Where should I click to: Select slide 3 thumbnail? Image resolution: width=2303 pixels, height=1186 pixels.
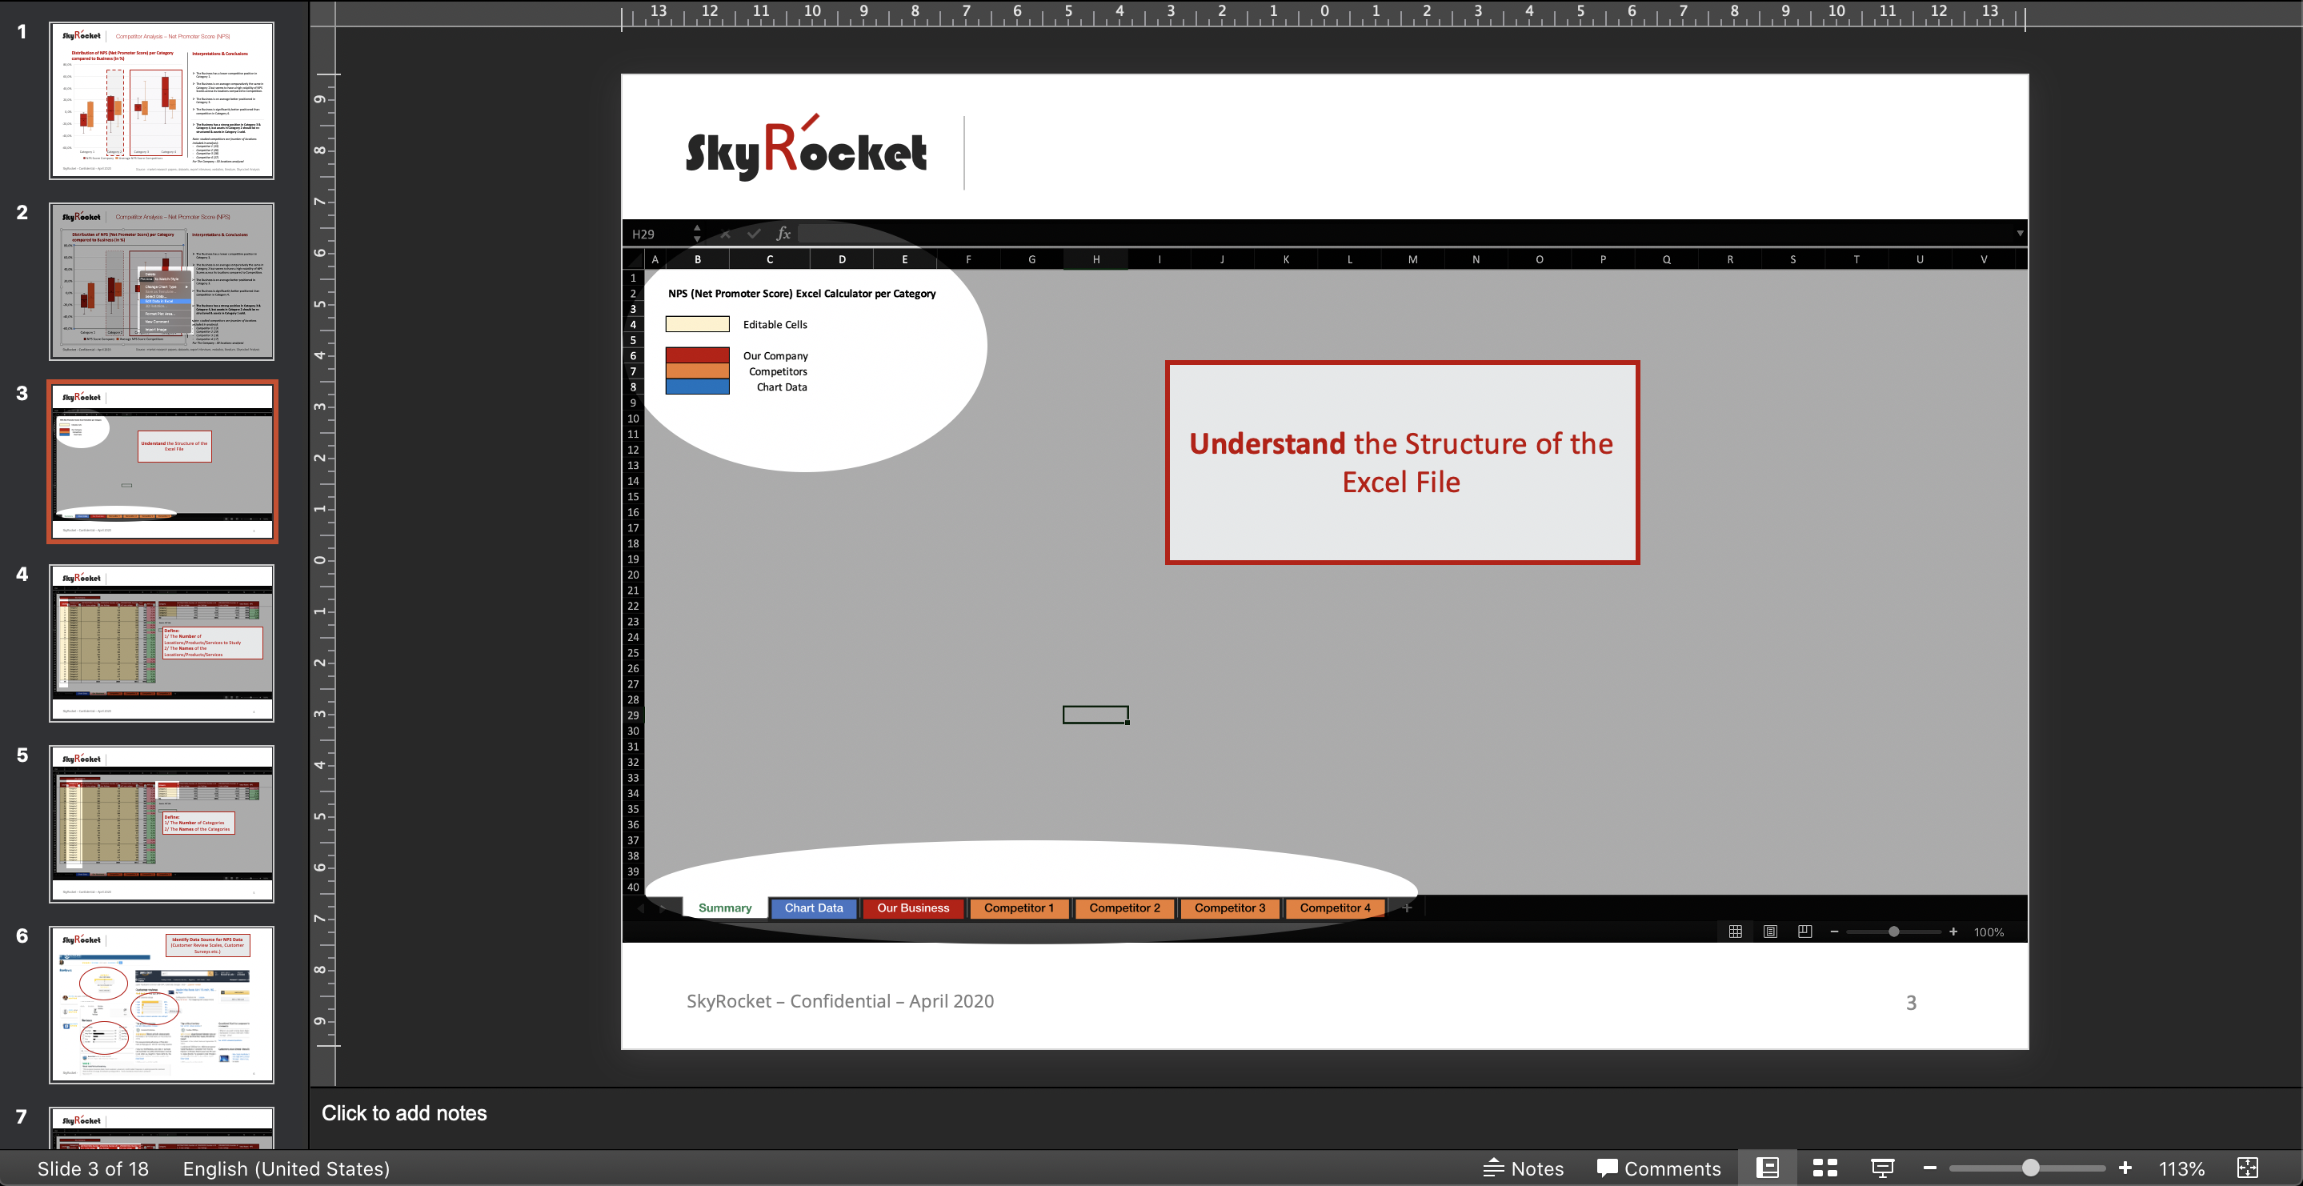pyautogui.click(x=162, y=462)
